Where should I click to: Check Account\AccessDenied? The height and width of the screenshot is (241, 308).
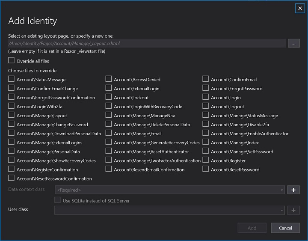click(x=108, y=79)
